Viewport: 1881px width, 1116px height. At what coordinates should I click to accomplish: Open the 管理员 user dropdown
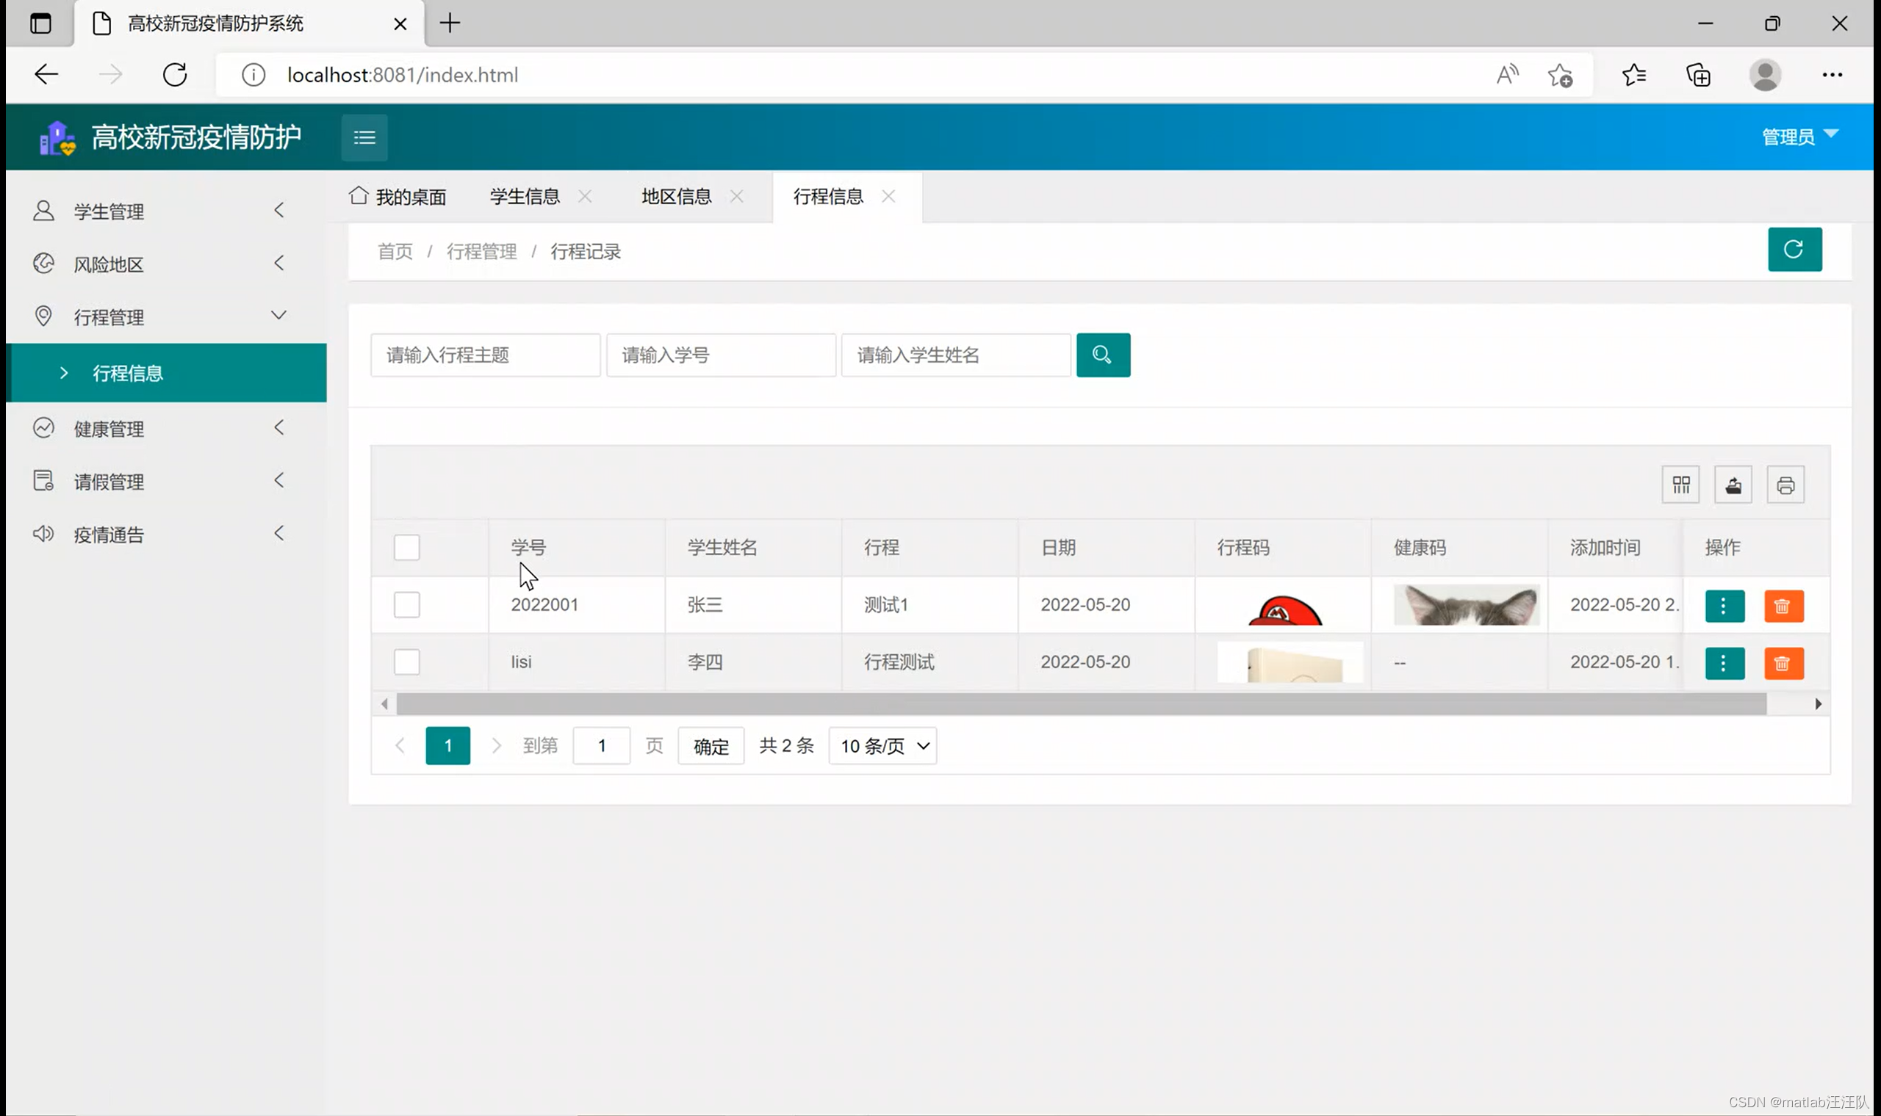(1799, 137)
